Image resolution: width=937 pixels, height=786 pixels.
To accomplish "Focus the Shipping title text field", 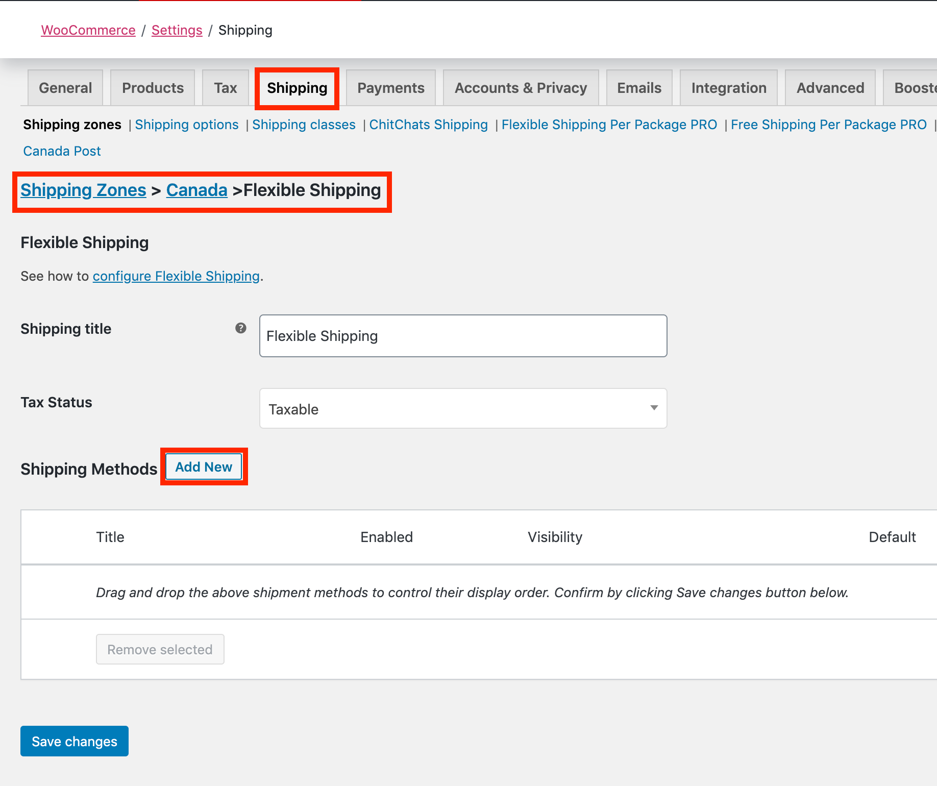I will 463,336.
